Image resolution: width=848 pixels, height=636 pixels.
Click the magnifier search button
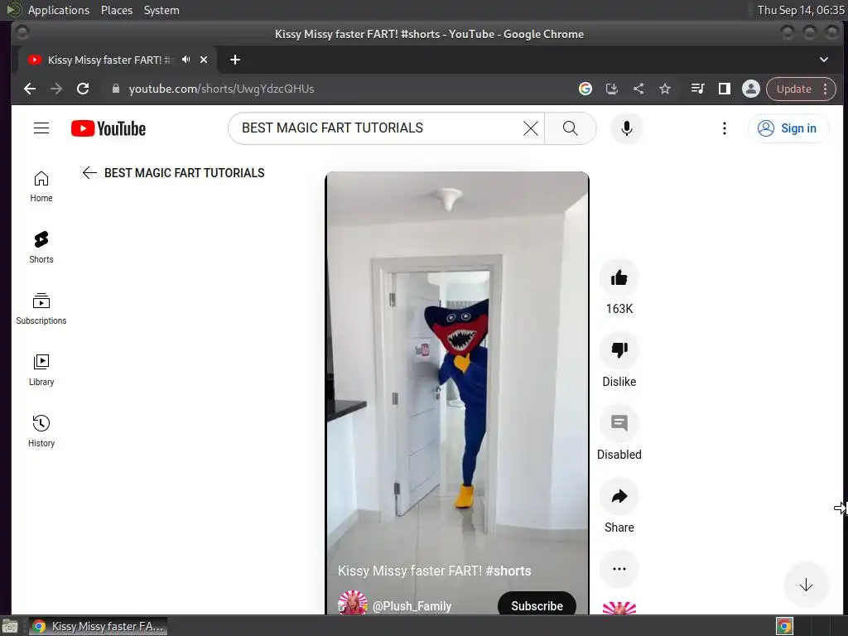(x=570, y=128)
